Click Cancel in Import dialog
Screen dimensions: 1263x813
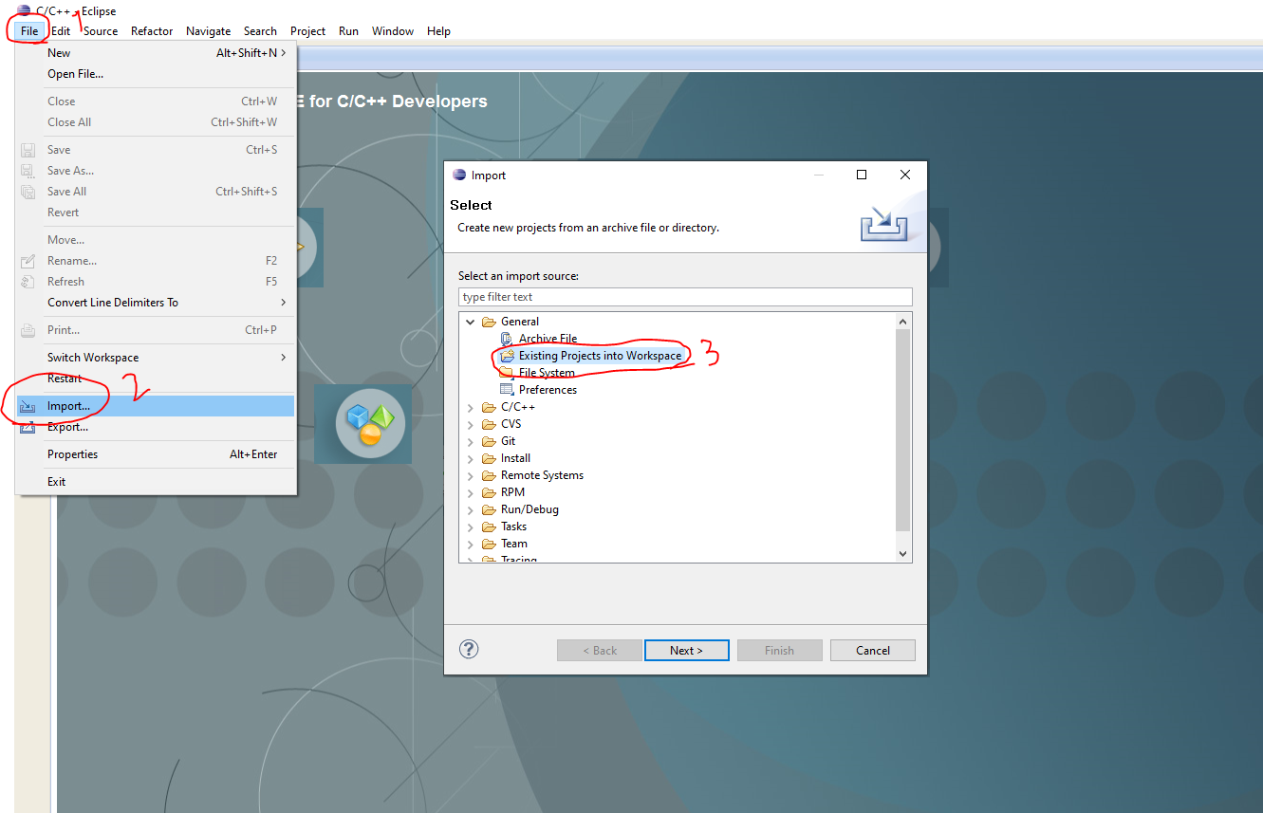coord(873,650)
